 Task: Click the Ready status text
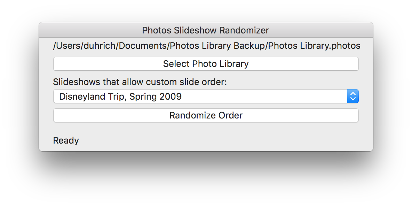tap(66, 140)
